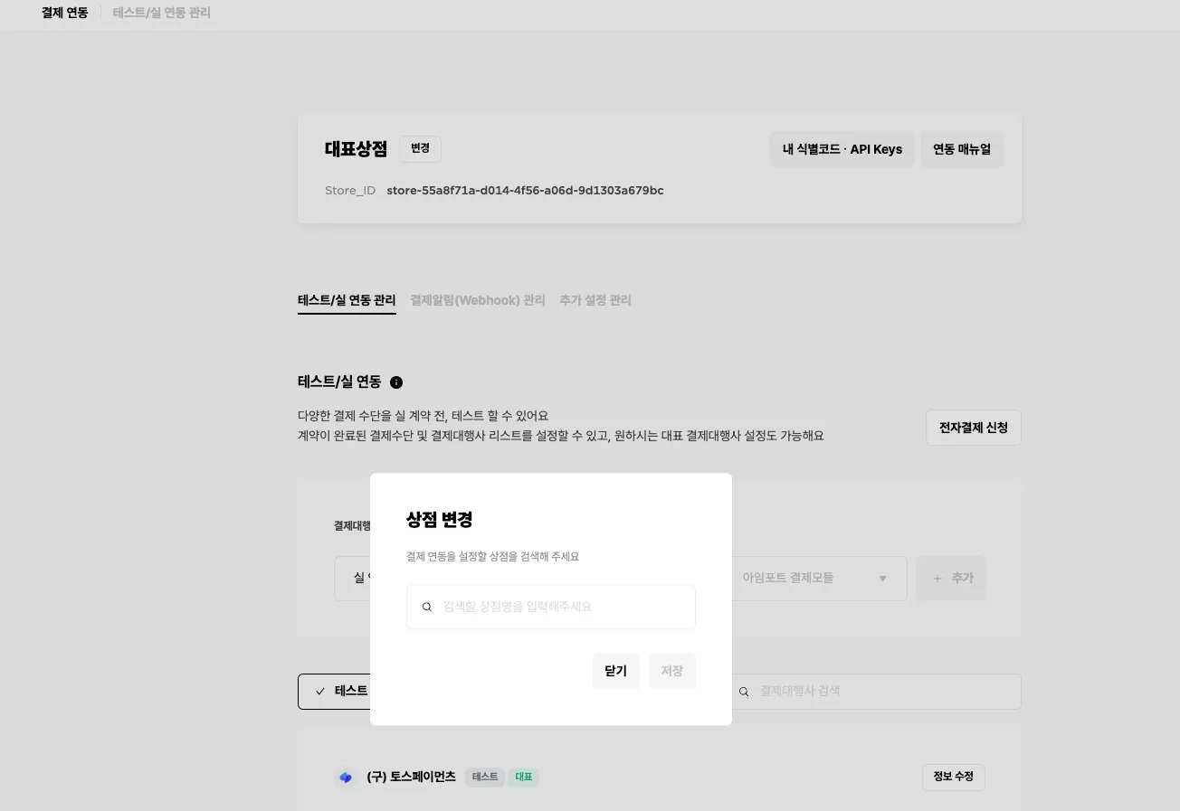Click the 토스페이먼츠 logo icon
The image size is (1180, 811).
pyautogui.click(x=346, y=778)
